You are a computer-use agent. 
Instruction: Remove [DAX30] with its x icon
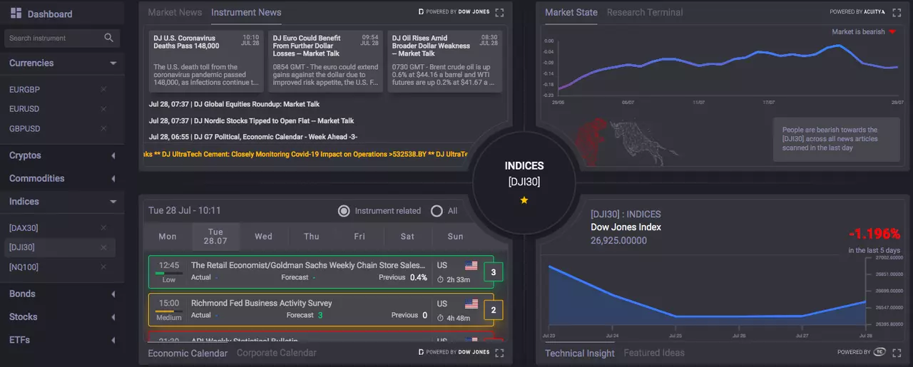[x=103, y=227]
